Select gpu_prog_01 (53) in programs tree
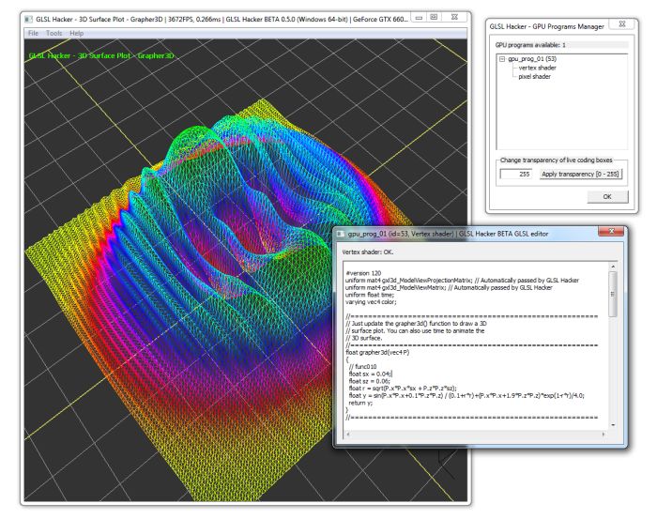Image resolution: width=657 pixels, height=519 pixels. [x=532, y=59]
